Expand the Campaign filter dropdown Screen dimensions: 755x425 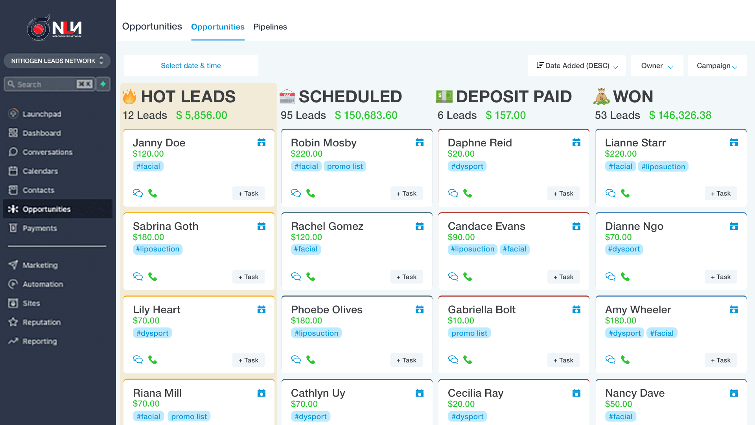(x=716, y=66)
